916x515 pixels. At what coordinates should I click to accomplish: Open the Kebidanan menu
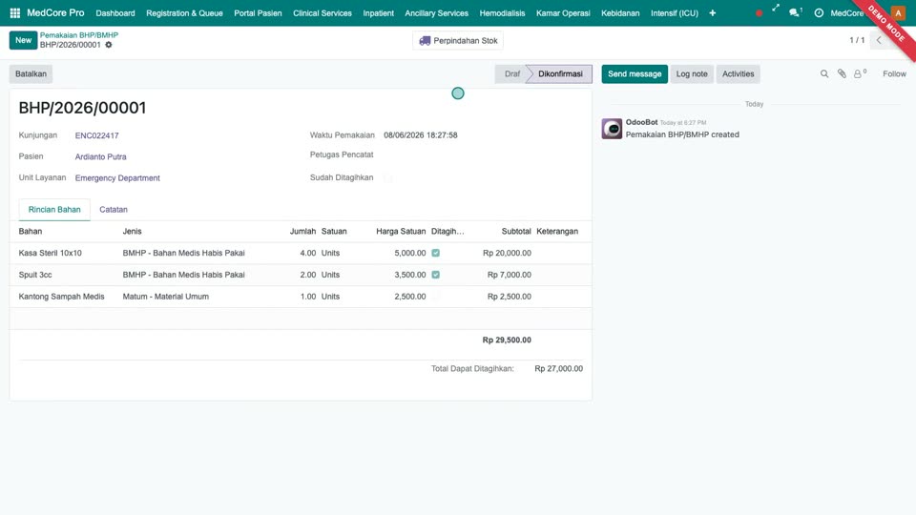click(x=620, y=12)
